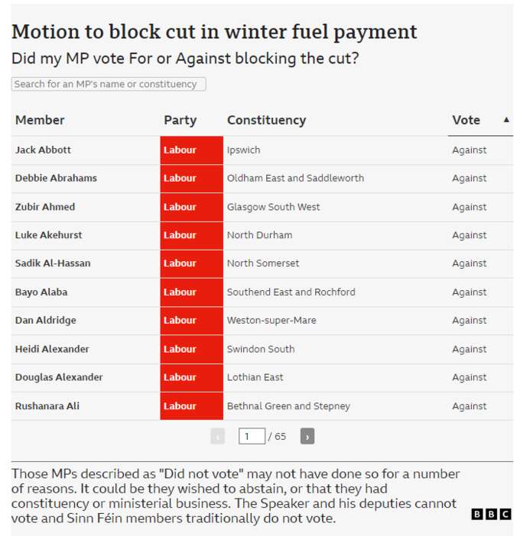Viewport: 520px width, 536px height.
Task: Click the previous page arrow button
Action: tap(218, 436)
